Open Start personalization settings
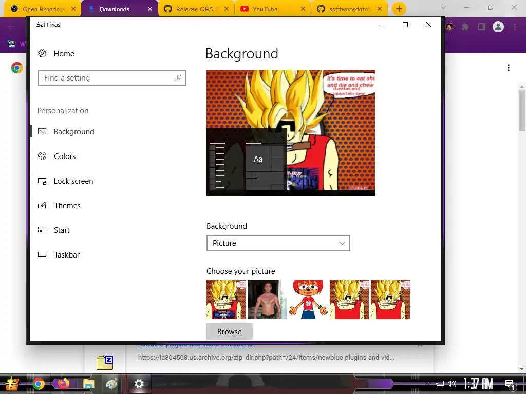 tap(53, 230)
